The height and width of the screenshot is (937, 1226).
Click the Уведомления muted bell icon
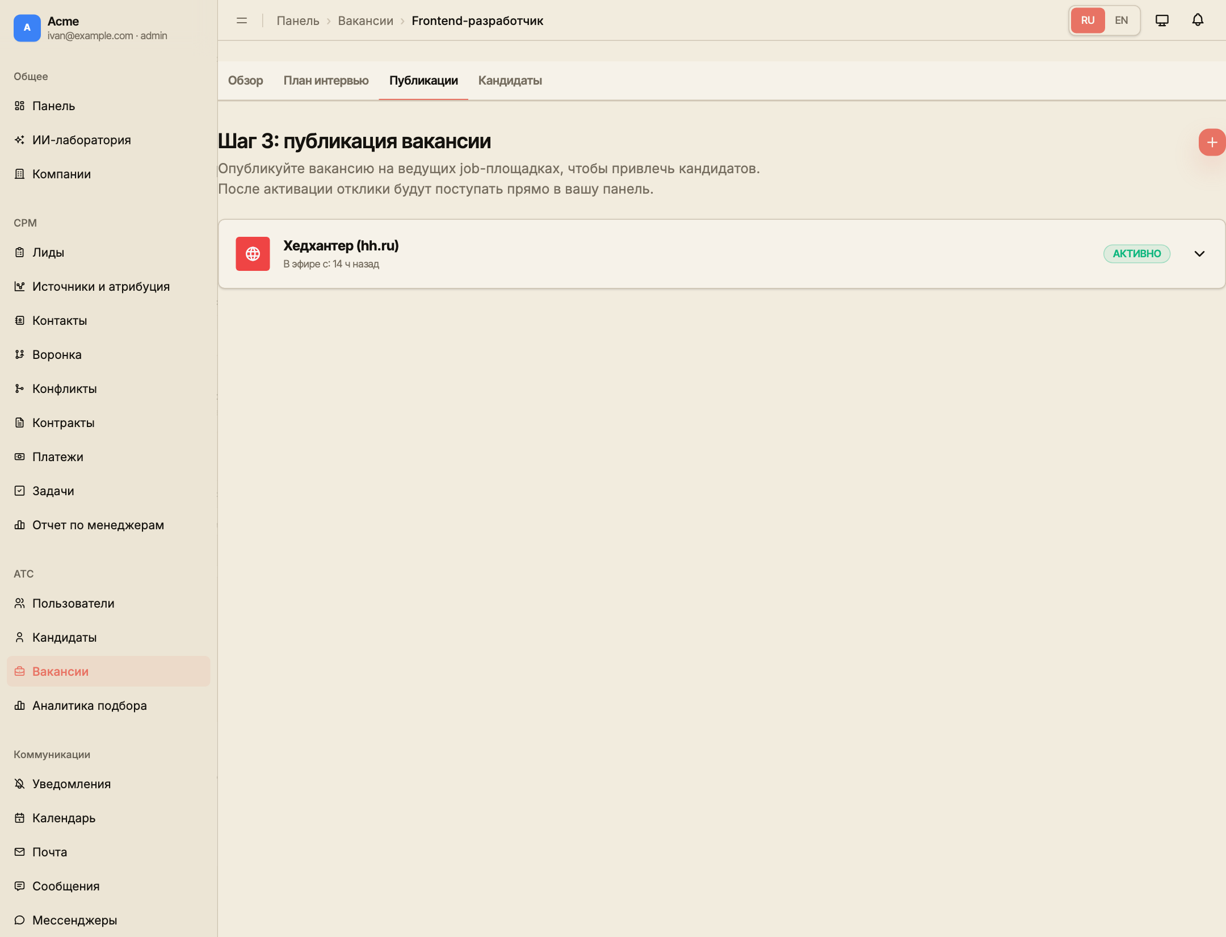(x=20, y=784)
